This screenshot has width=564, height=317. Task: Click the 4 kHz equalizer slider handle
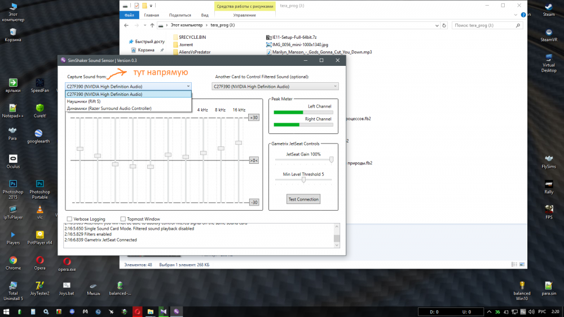click(203, 153)
